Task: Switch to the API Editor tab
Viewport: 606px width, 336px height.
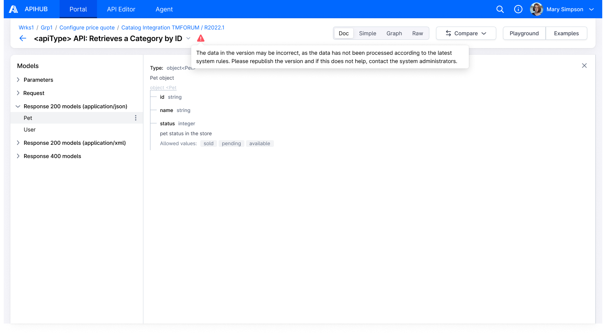Action: click(121, 9)
